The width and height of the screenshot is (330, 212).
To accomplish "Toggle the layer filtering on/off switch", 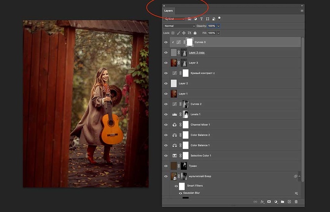I will [220, 18].
